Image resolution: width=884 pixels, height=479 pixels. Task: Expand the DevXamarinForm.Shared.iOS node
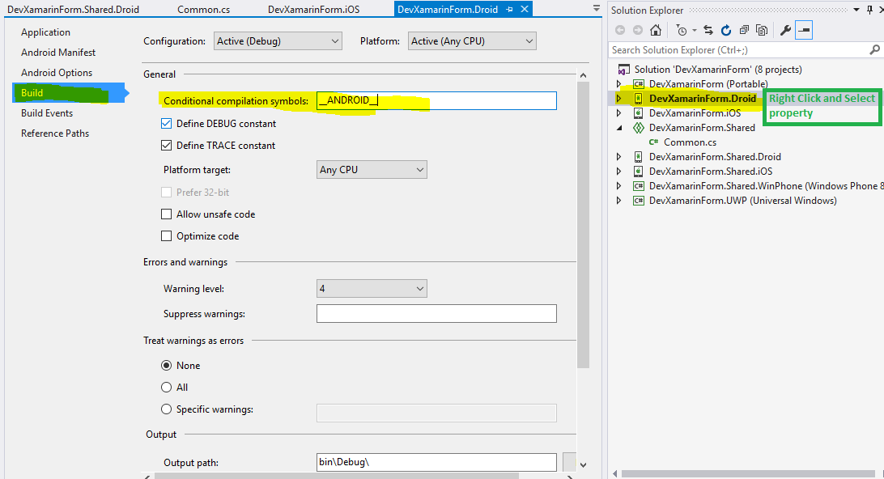pos(619,172)
